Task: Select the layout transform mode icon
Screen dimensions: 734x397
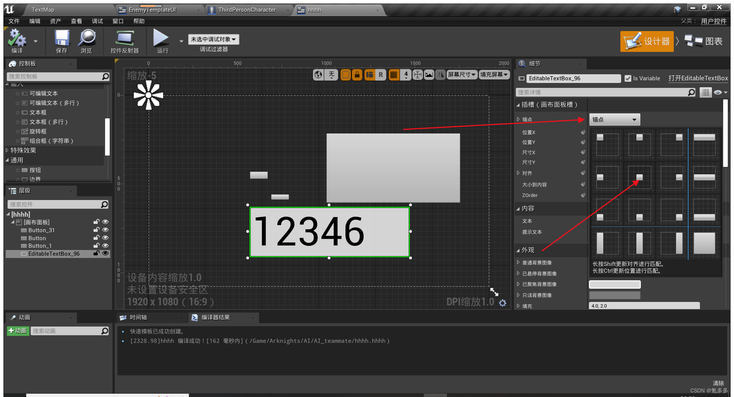Action: [x=370, y=75]
